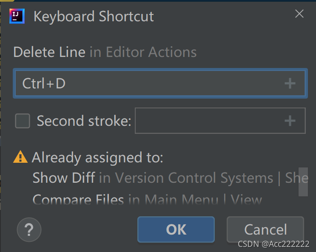Click the Second stroke label text
Image resolution: width=316 pixels, height=252 pixels.
coord(84,121)
